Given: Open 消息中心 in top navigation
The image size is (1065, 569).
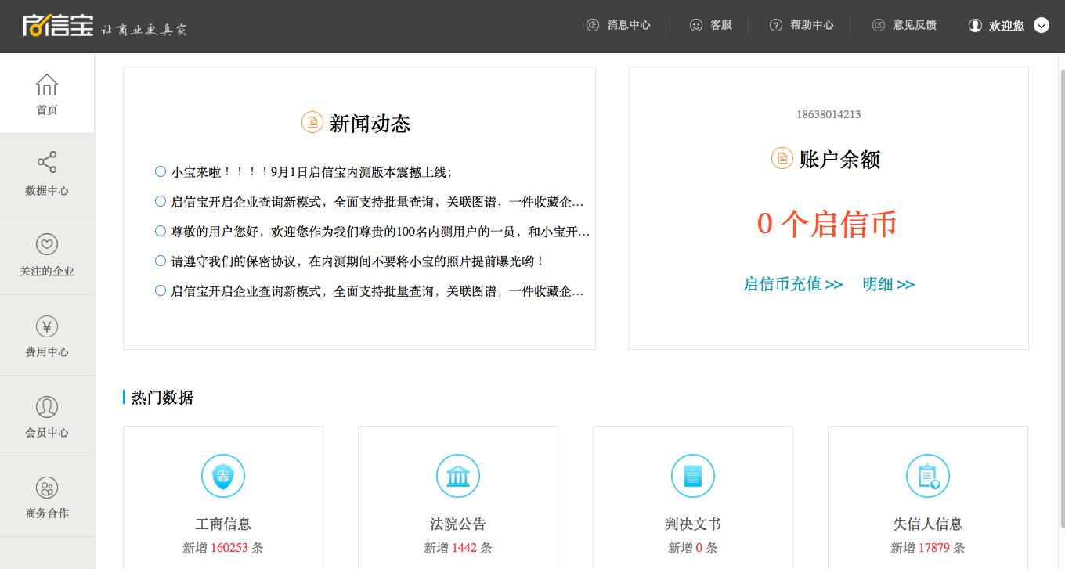Looking at the screenshot, I should tap(619, 25).
